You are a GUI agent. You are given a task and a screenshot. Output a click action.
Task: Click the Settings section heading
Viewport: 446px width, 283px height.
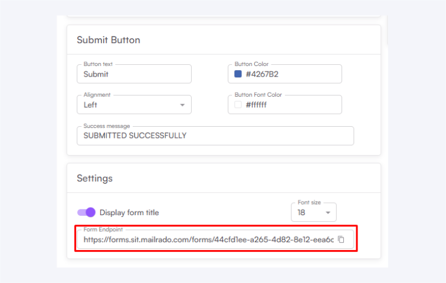click(x=94, y=178)
